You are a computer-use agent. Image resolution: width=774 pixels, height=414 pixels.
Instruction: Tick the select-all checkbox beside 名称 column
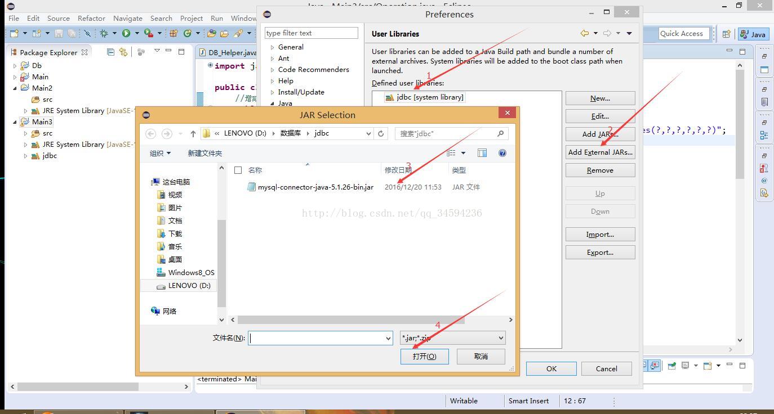click(238, 170)
